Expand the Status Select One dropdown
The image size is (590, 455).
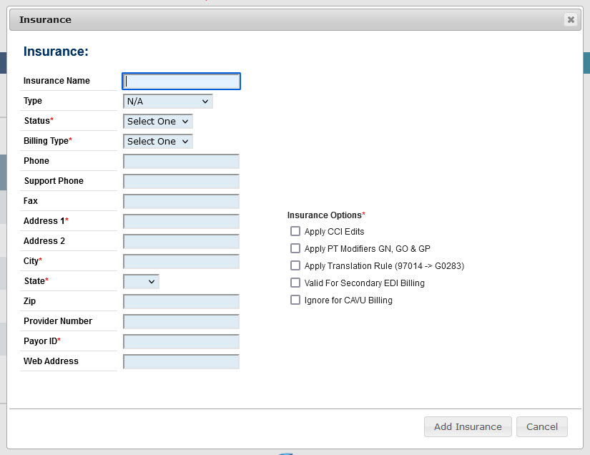(x=157, y=121)
